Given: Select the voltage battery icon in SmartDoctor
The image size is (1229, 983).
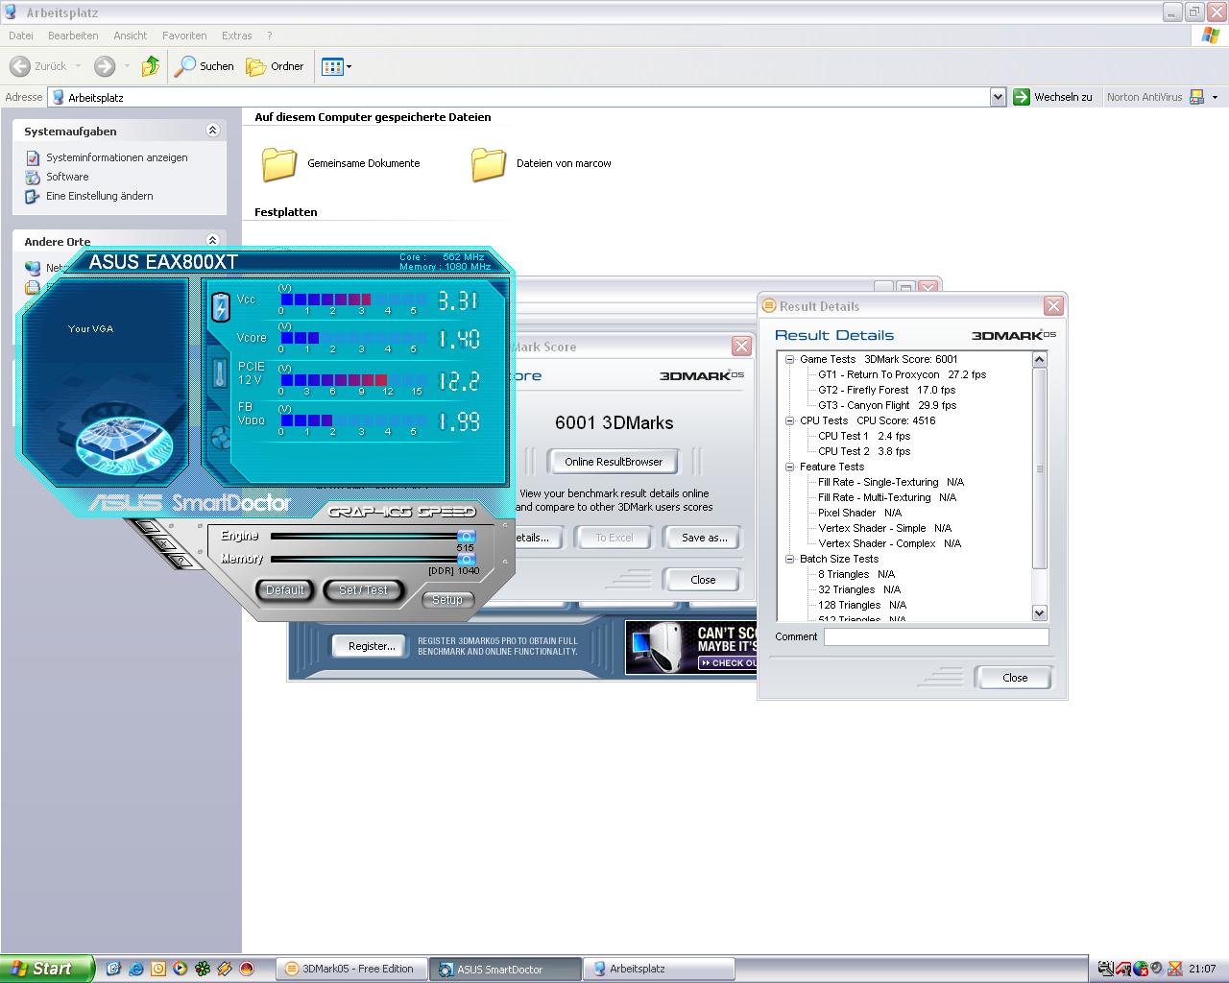Looking at the screenshot, I should tap(221, 307).
